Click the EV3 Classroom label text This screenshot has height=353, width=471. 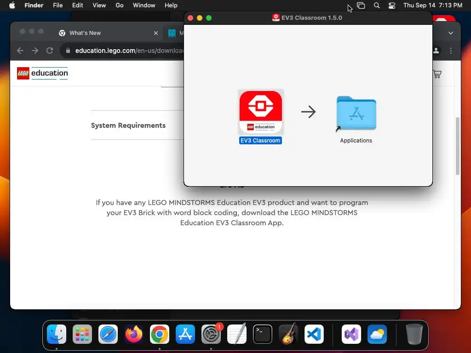coord(260,141)
